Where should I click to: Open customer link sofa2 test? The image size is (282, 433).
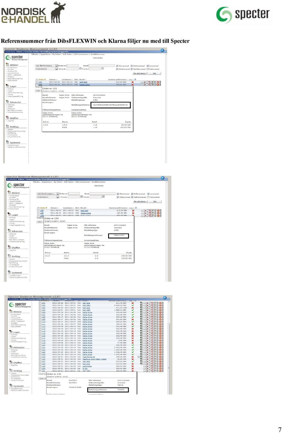(87, 366)
